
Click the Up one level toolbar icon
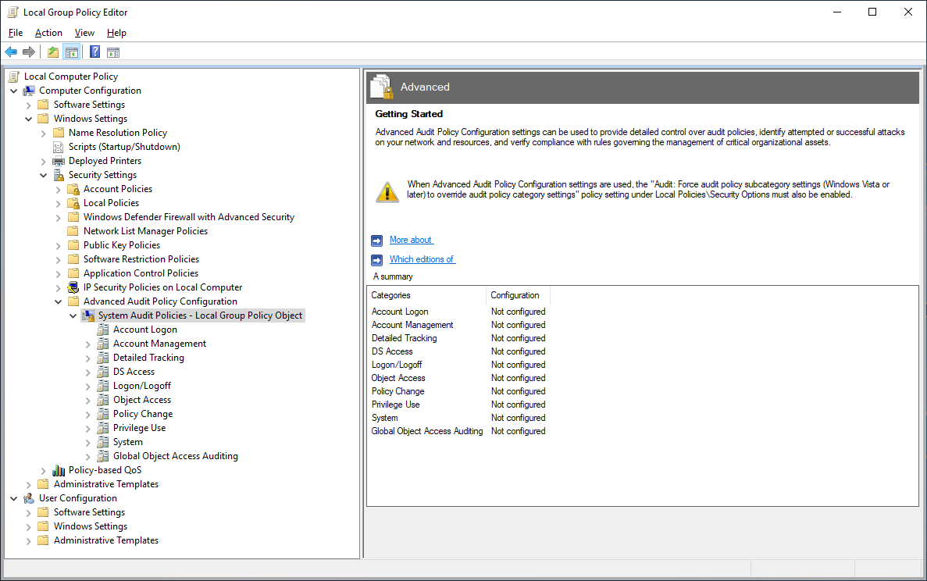pyautogui.click(x=53, y=52)
